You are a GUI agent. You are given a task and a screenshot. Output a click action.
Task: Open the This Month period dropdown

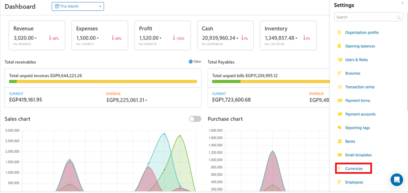point(78,7)
